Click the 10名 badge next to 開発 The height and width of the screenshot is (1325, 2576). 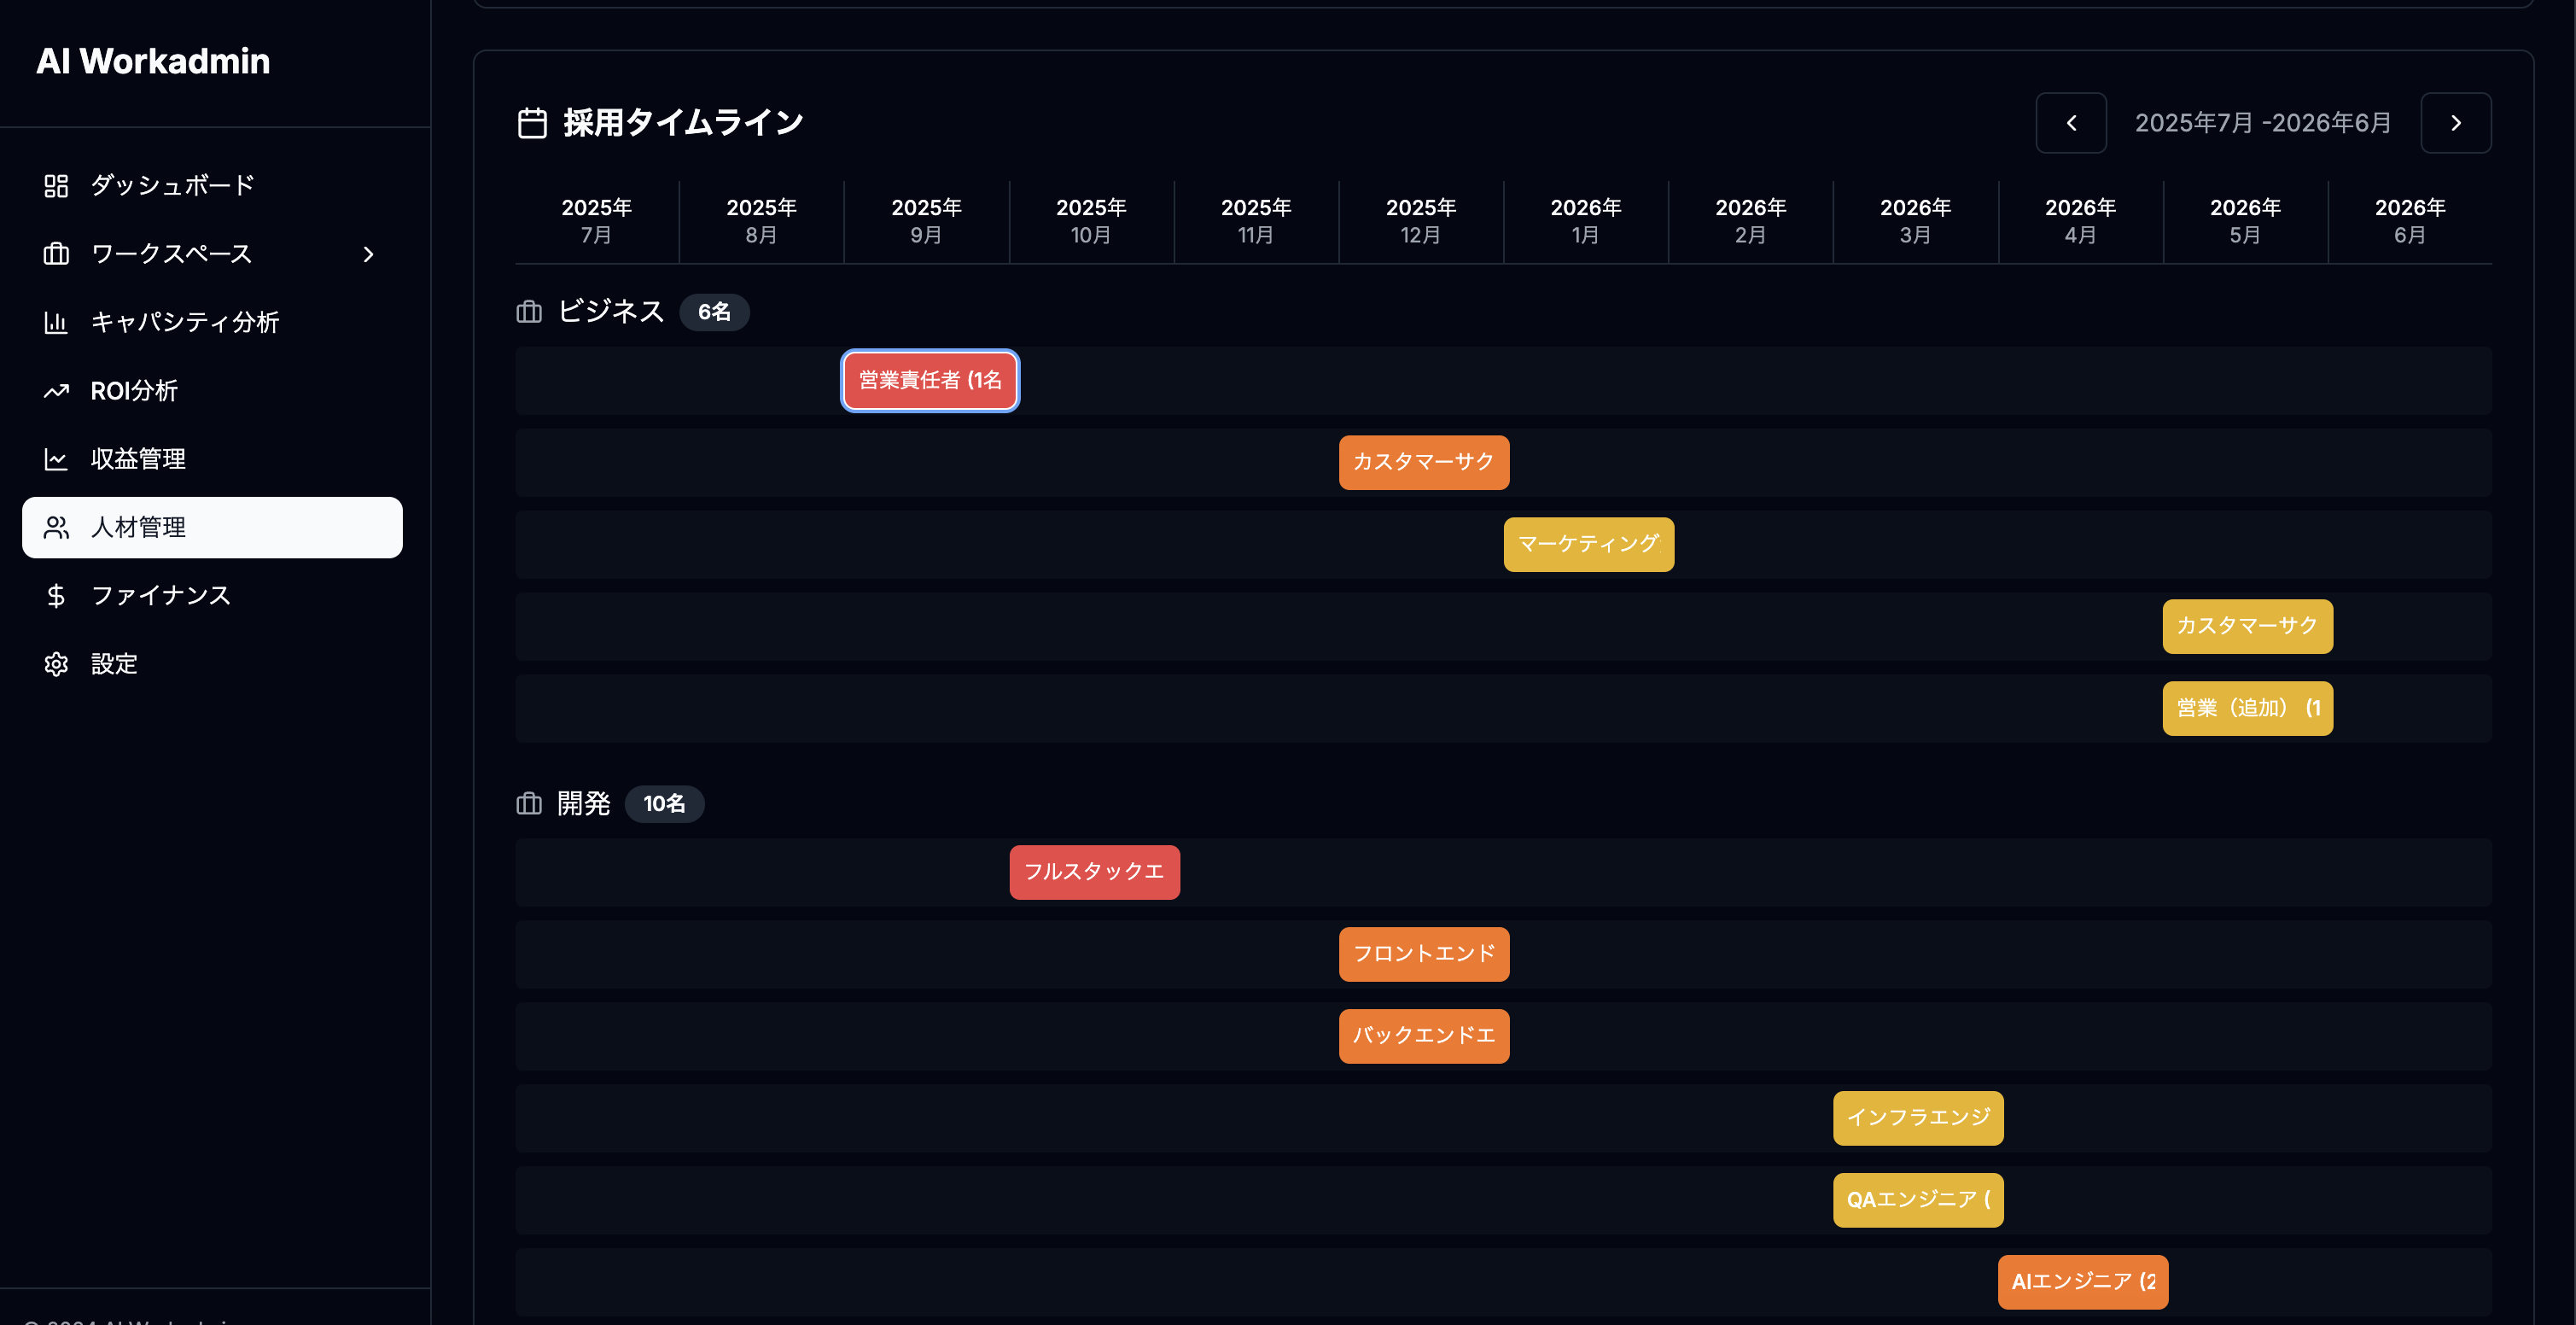point(664,804)
